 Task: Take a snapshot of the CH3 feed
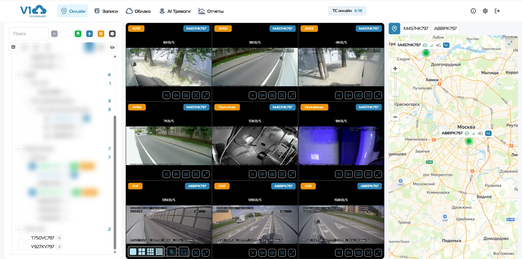tap(359, 252)
